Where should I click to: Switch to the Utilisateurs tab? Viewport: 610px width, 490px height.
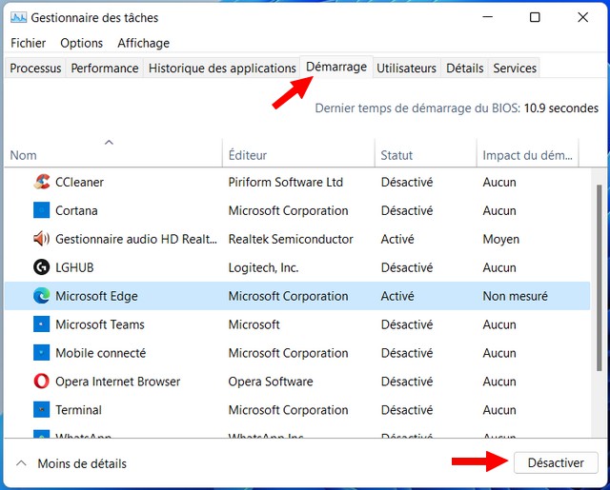pyautogui.click(x=406, y=68)
